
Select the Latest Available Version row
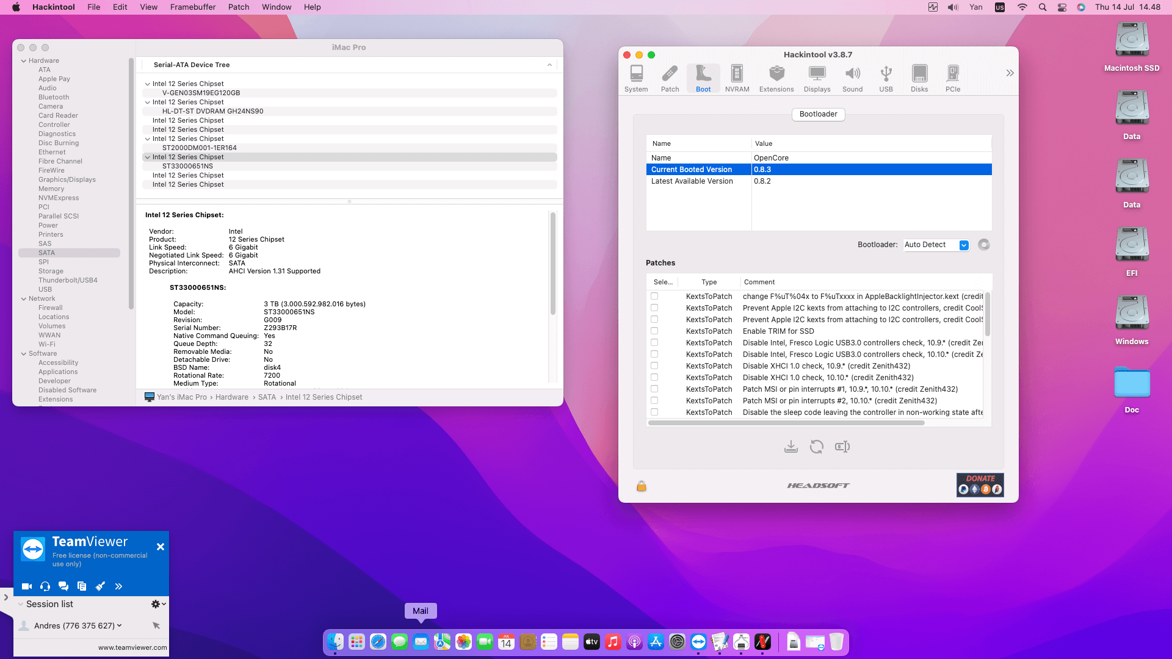coord(819,181)
